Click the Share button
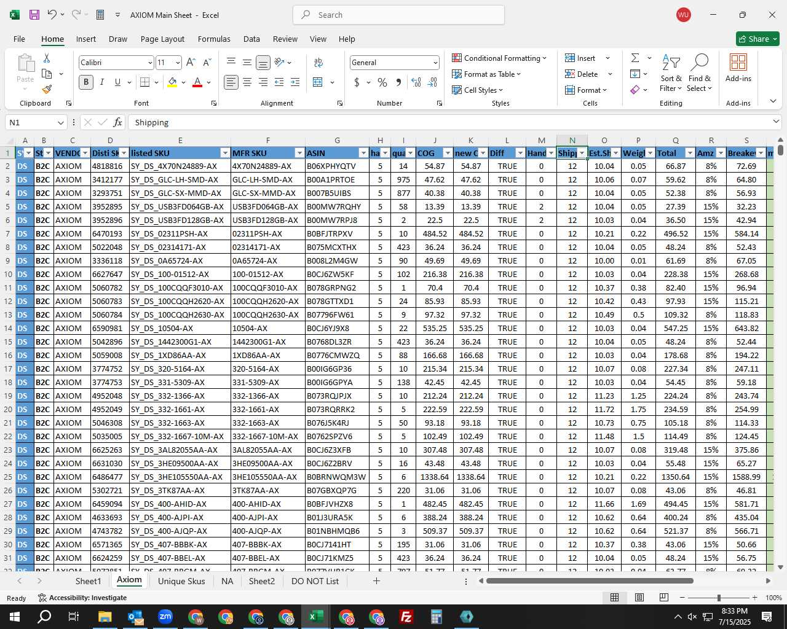This screenshot has width=787, height=629. (x=757, y=39)
